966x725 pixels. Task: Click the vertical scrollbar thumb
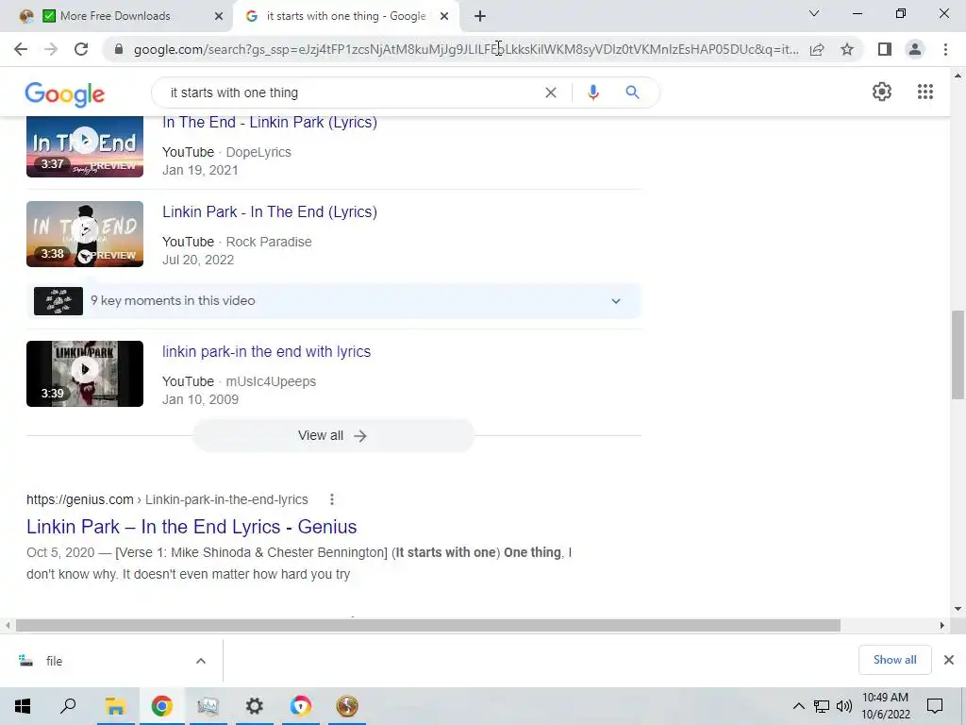coord(958,355)
